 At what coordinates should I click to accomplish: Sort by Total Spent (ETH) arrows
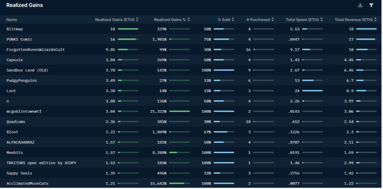(x=321, y=20)
